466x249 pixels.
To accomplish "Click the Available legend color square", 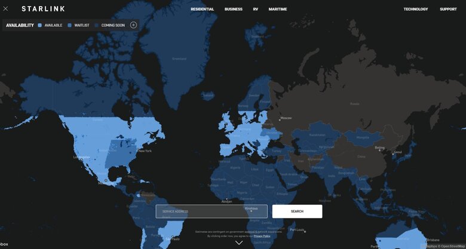I will [40, 25].
